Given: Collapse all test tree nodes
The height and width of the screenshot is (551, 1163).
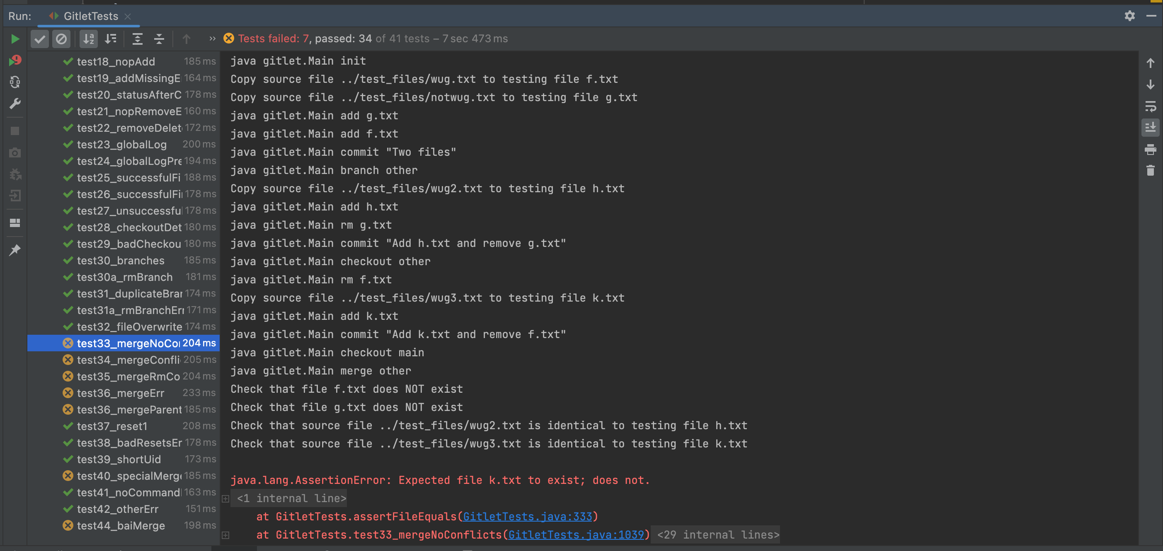Looking at the screenshot, I should pyautogui.click(x=159, y=39).
